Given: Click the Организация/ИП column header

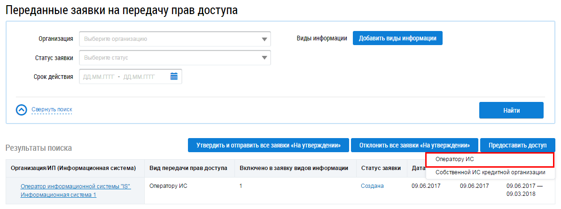Looking at the screenshot, I should click(73, 168).
